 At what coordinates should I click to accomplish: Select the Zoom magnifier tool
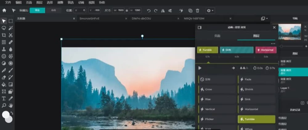(4, 105)
